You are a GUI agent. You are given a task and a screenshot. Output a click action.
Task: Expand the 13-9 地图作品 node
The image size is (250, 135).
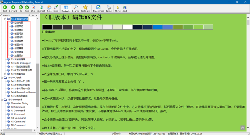tap(5, 74)
